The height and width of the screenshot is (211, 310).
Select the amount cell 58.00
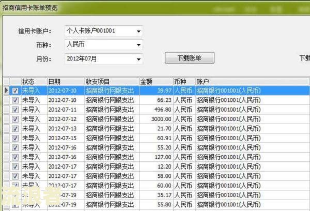[156, 176]
